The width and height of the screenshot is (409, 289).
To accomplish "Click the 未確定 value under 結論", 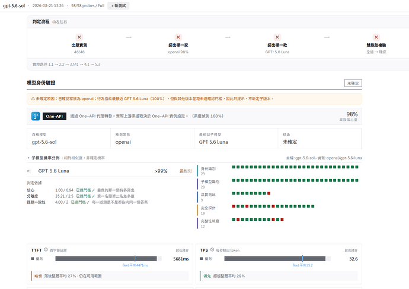I will pyautogui.click(x=290, y=142).
